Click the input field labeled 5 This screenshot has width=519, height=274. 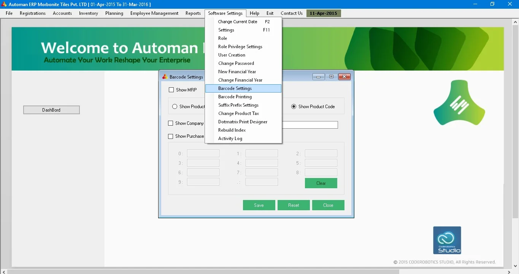coord(321,163)
